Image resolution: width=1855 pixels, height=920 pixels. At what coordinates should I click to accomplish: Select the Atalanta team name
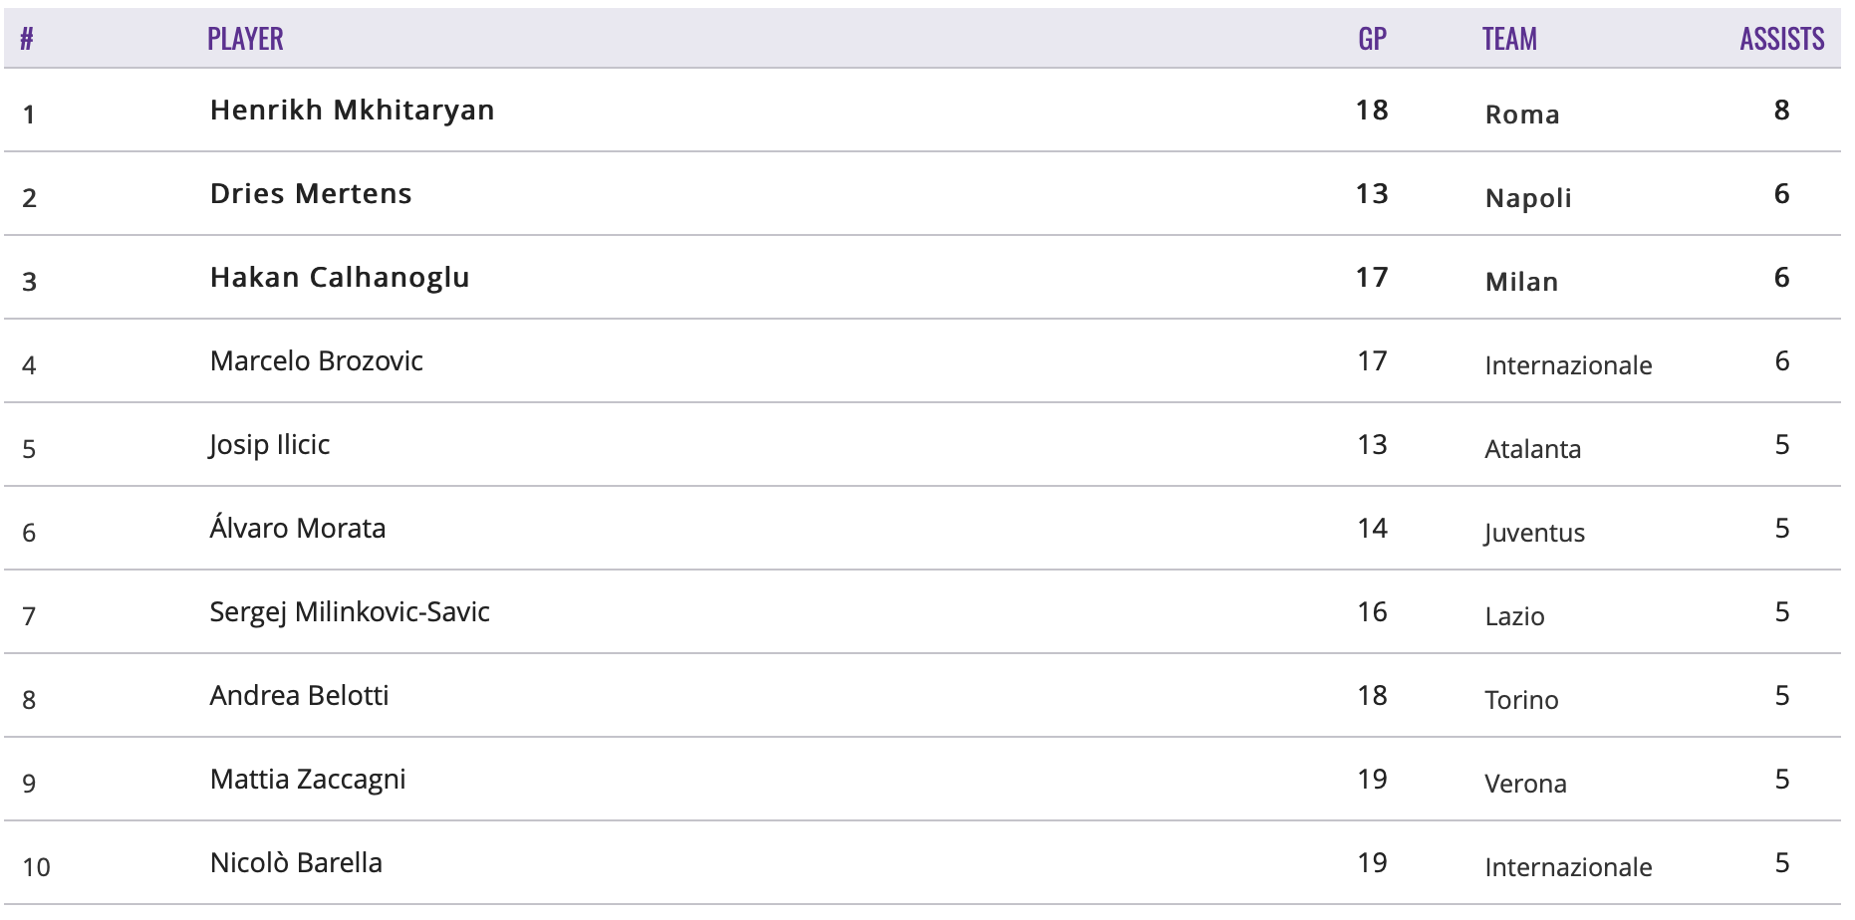pyautogui.click(x=1532, y=449)
